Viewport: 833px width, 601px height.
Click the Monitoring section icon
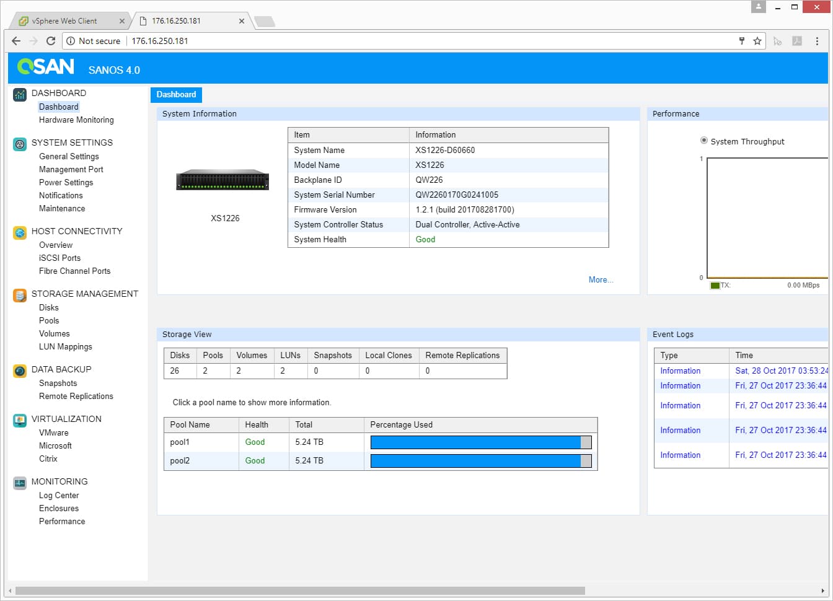pyautogui.click(x=20, y=483)
